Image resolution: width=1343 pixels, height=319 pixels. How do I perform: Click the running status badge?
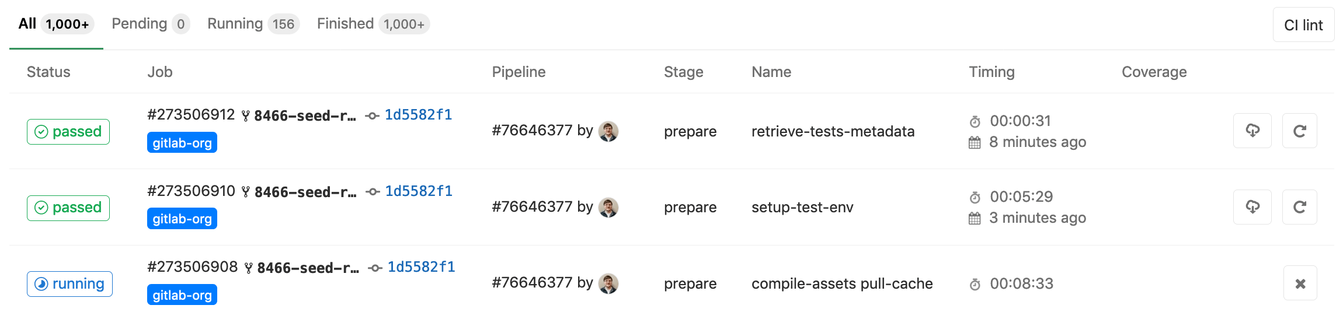pyautogui.click(x=69, y=284)
